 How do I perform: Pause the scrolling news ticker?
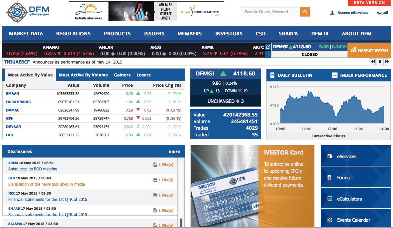coord(380,61)
